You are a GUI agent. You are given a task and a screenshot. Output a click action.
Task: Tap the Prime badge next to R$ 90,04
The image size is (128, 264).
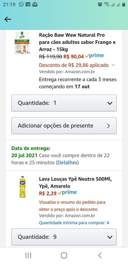click(x=94, y=56)
